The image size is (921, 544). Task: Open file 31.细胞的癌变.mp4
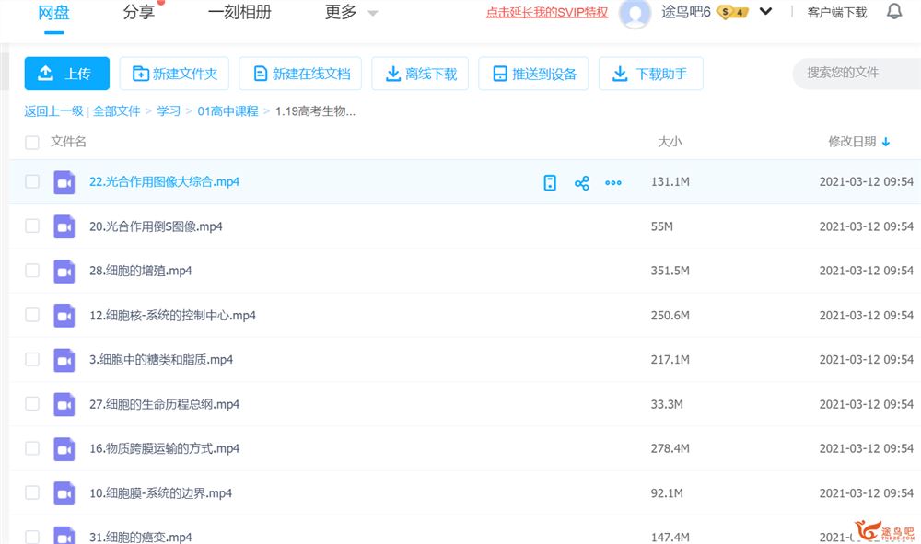click(140, 537)
